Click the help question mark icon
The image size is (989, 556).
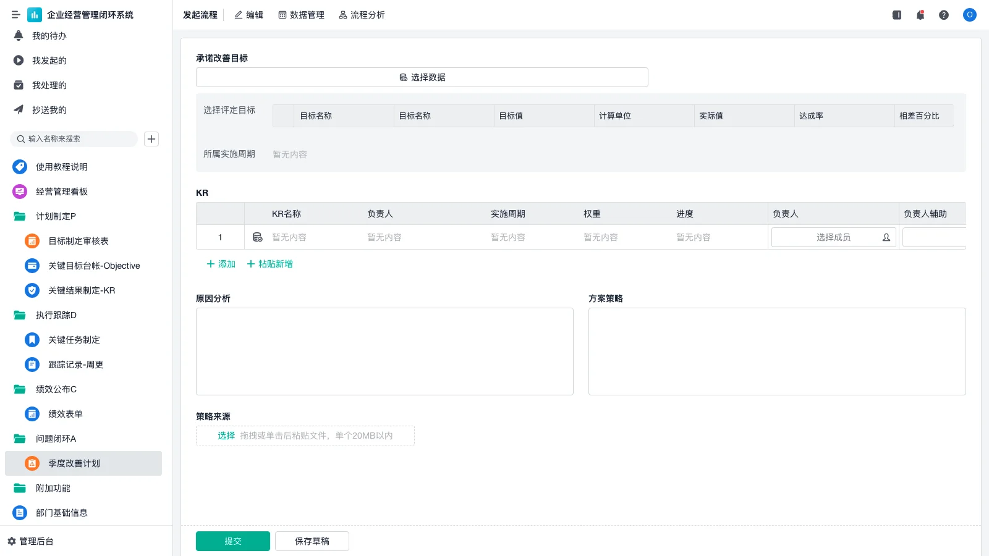pyautogui.click(x=944, y=15)
